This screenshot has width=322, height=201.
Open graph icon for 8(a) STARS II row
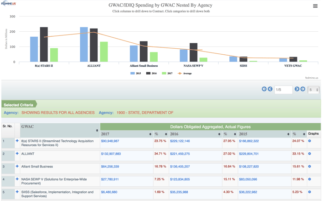(310, 141)
